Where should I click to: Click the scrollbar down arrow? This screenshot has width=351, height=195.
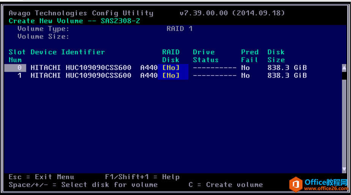[x=344, y=170]
